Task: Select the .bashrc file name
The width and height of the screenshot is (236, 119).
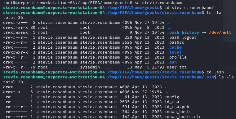Action: pos(176,42)
